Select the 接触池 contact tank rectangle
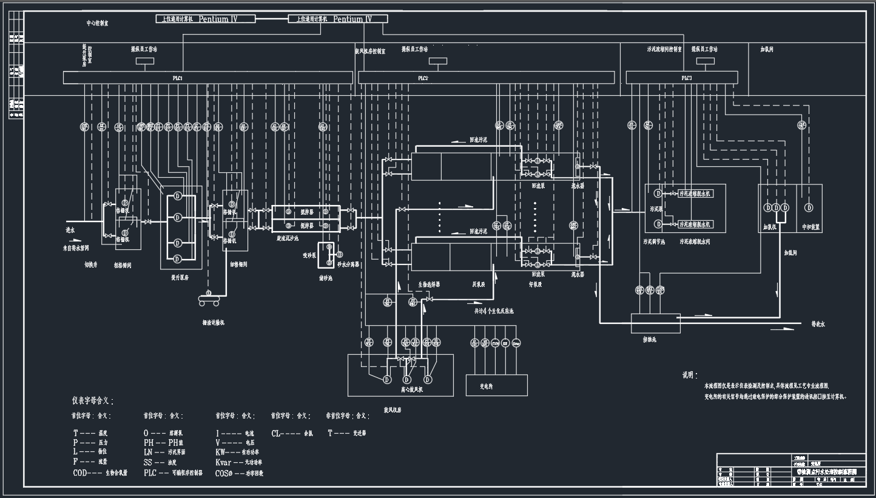876x498 pixels. click(655, 323)
